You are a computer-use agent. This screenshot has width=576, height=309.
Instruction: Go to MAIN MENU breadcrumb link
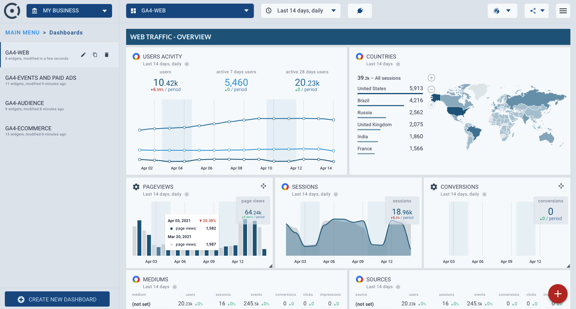tap(22, 32)
